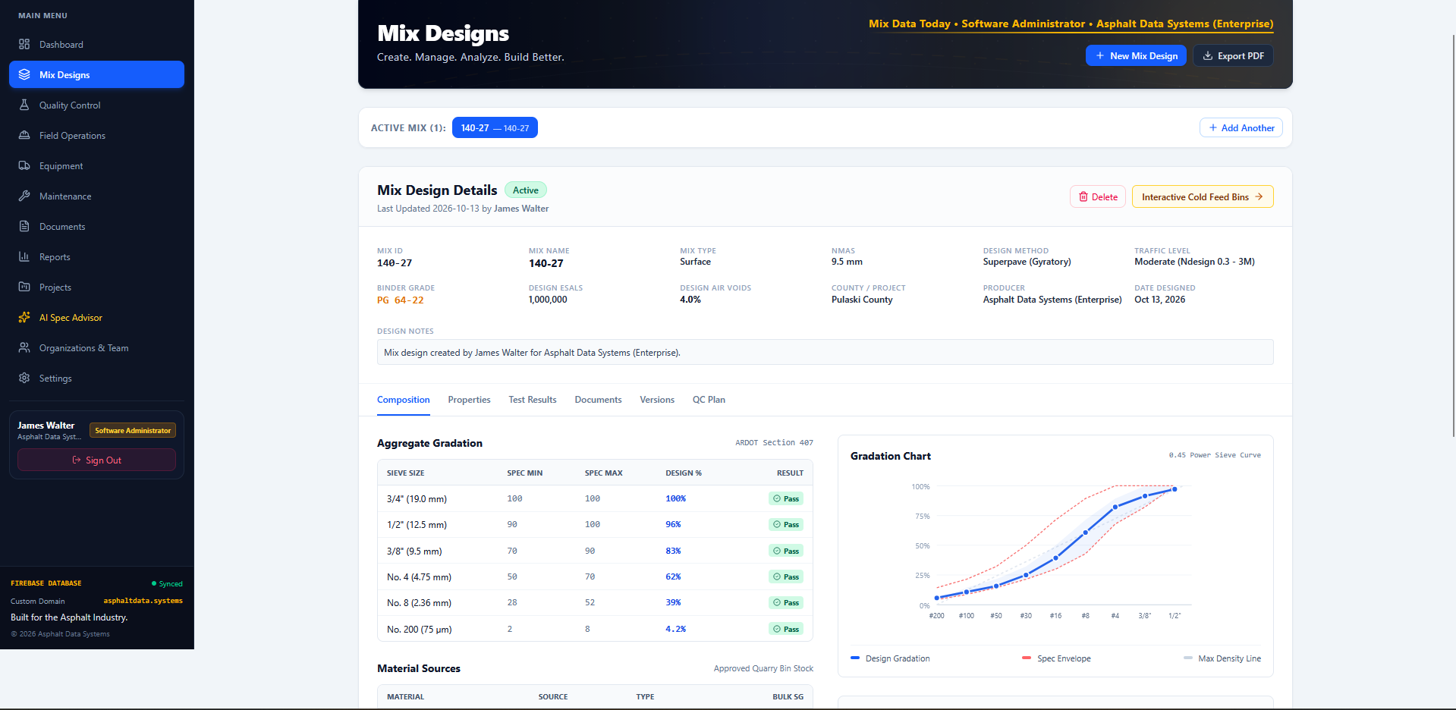The image size is (1456, 710).
Task: Open the QC Plan tab
Action: click(x=709, y=400)
